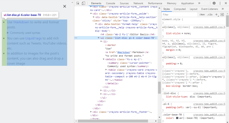Expand the margin 0 property triangle
The height and width of the screenshot is (123, 229).
177,50
